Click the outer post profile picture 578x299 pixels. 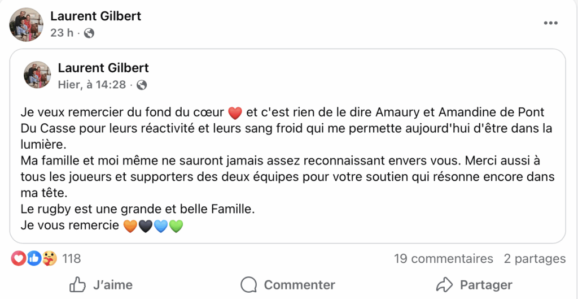click(26, 24)
